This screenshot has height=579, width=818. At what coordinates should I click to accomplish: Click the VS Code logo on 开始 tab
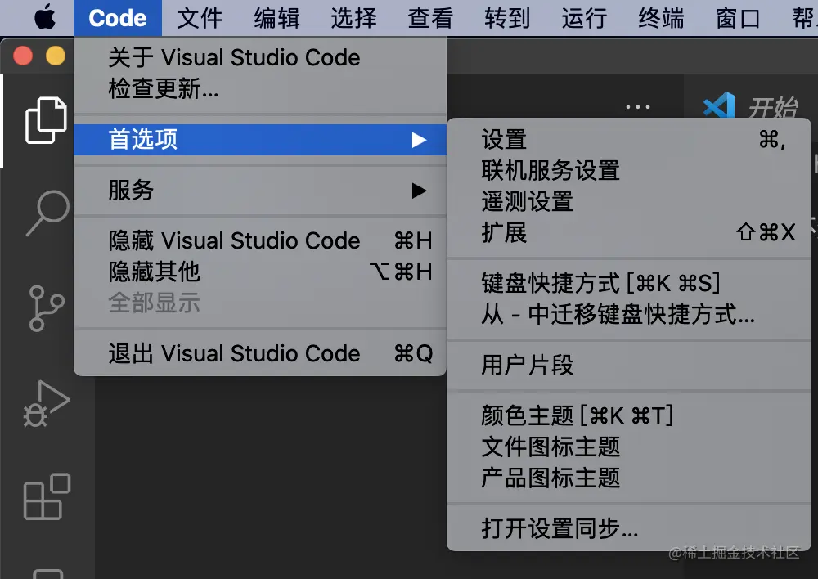point(719,106)
